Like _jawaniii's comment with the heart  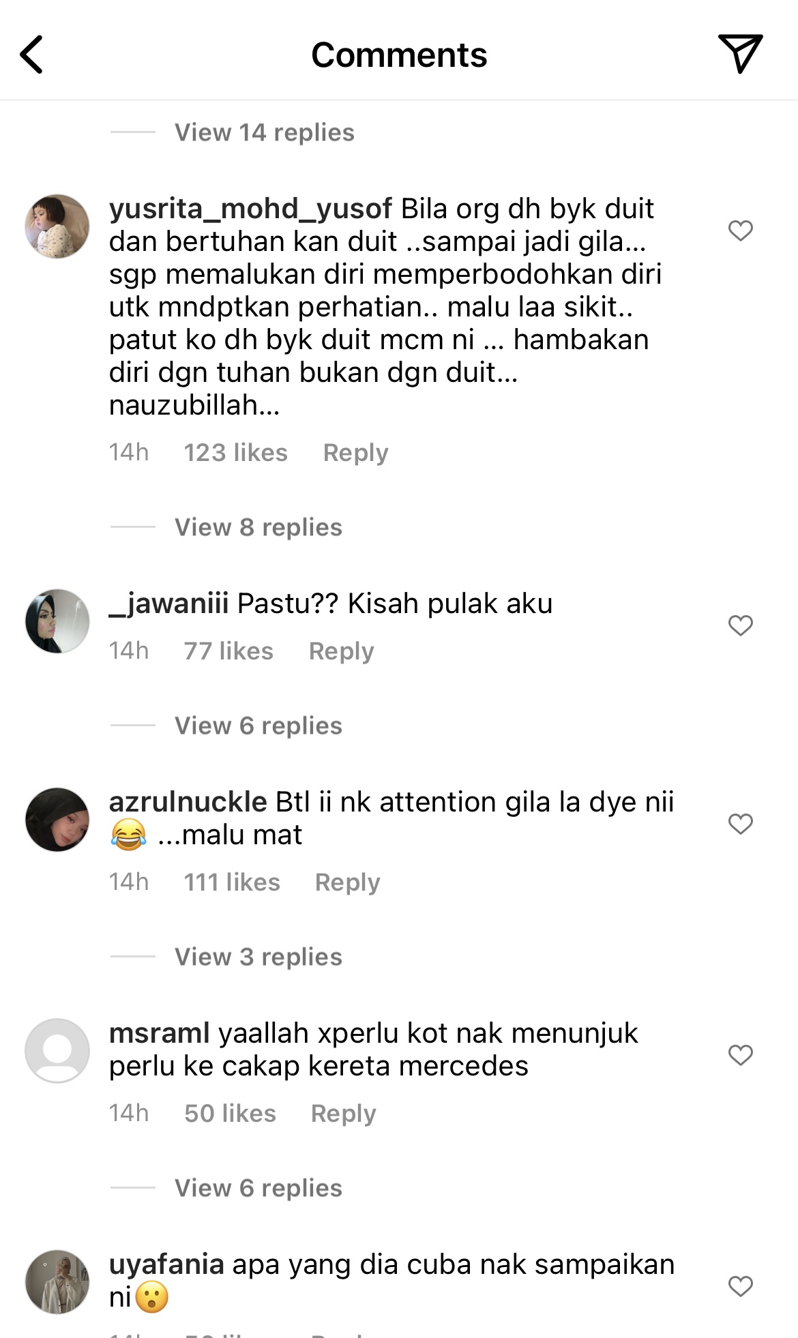click(740, 625)
